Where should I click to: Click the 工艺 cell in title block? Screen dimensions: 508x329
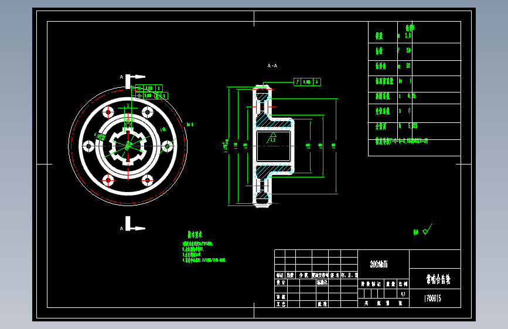click(281, 304)
